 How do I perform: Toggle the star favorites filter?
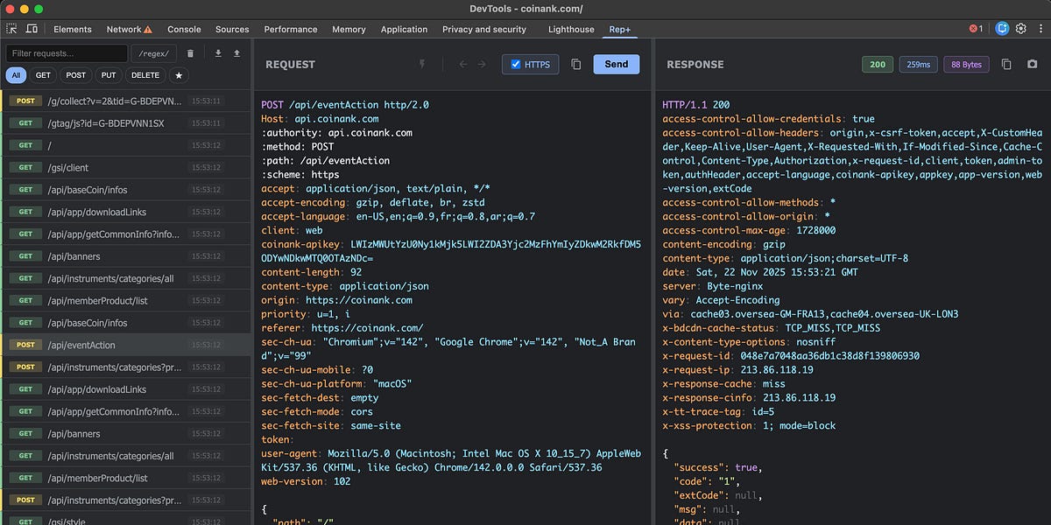click(179, 75)
